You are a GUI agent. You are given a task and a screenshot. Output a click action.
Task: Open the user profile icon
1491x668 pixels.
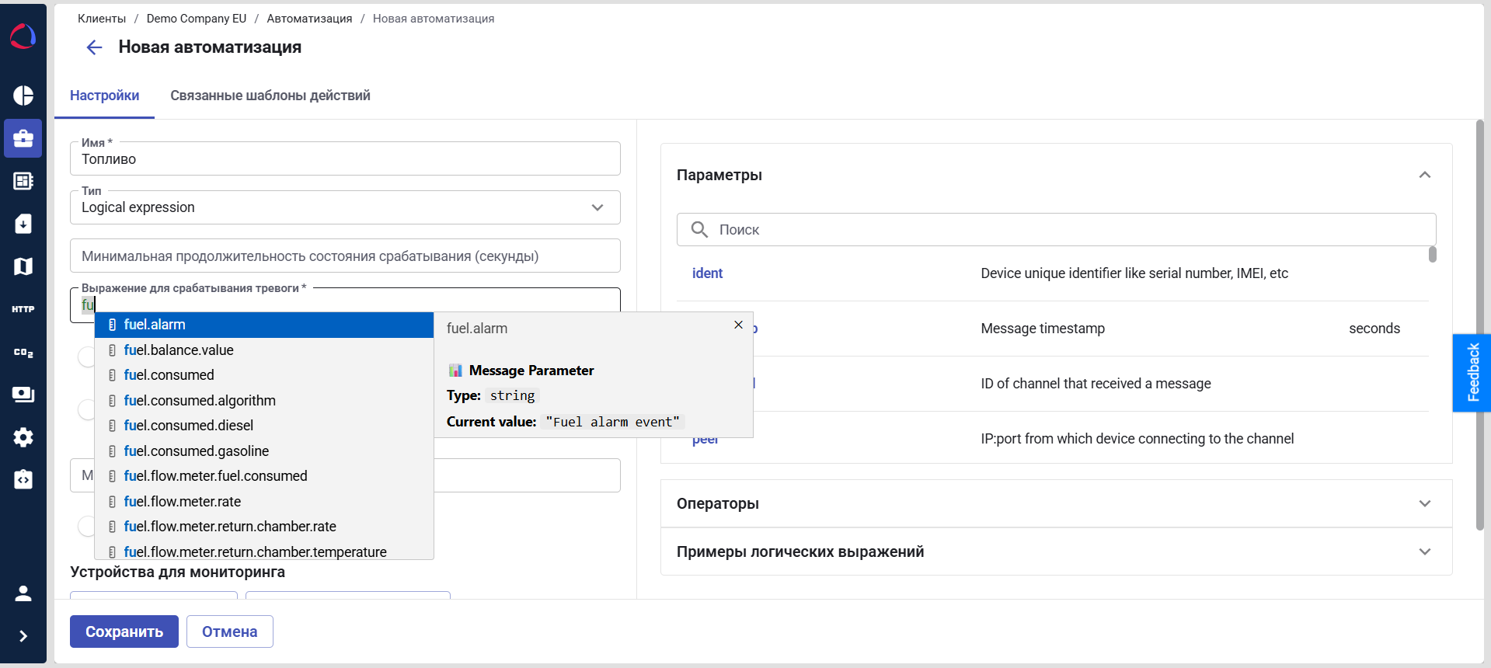[x=23, y=593]
